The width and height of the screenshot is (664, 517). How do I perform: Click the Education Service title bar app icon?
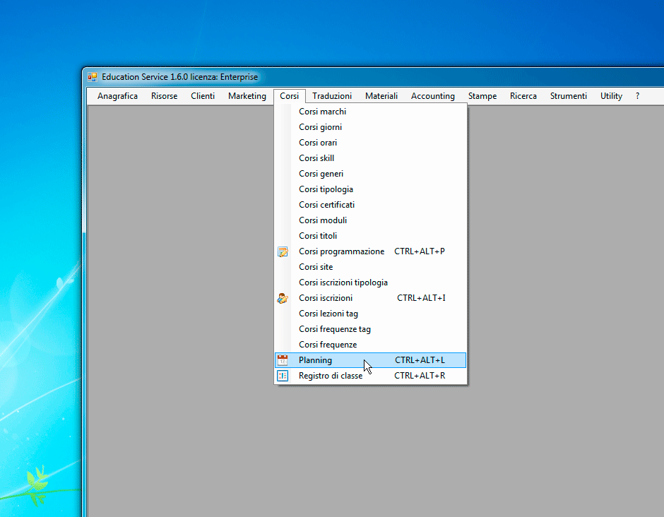93,77
